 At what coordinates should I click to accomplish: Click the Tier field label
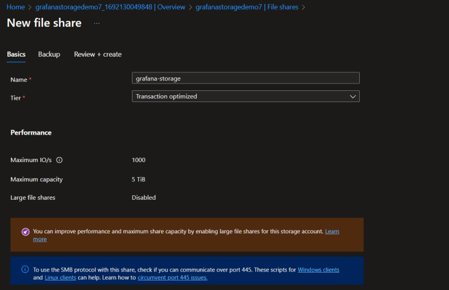pyautogui.click(x=16, y=98)
